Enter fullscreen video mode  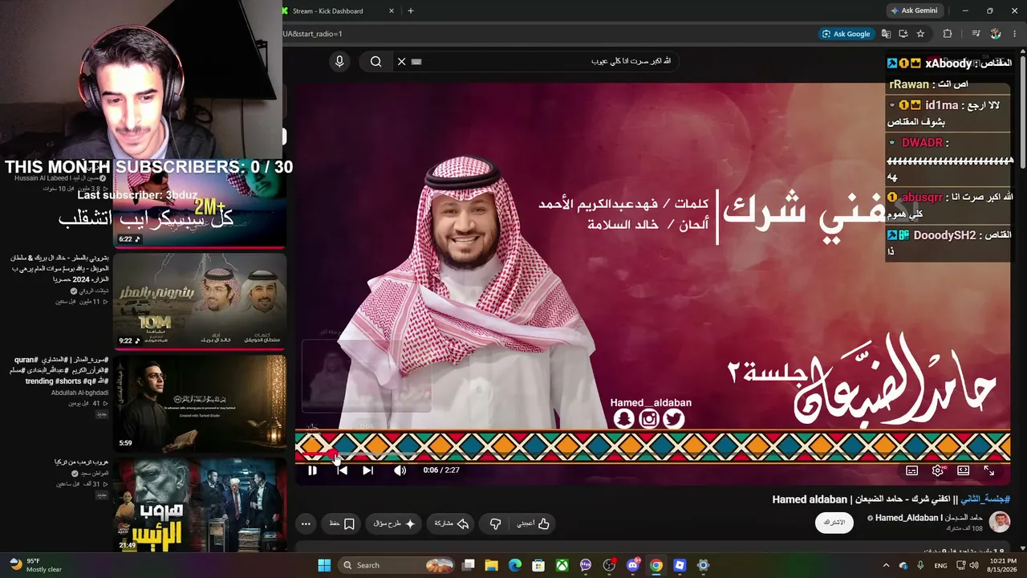[988, 470]
